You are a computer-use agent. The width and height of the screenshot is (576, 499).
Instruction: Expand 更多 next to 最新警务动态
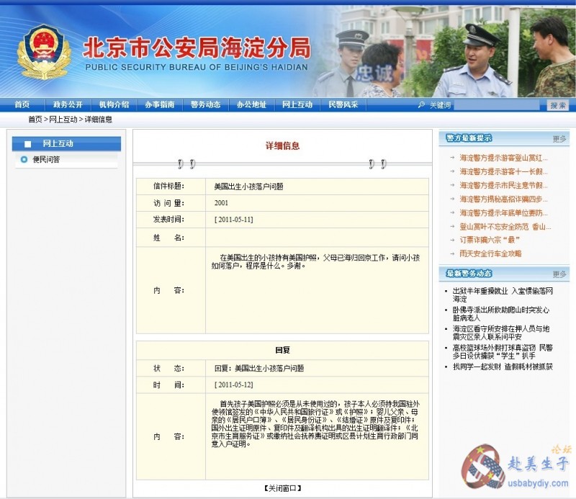559,274
